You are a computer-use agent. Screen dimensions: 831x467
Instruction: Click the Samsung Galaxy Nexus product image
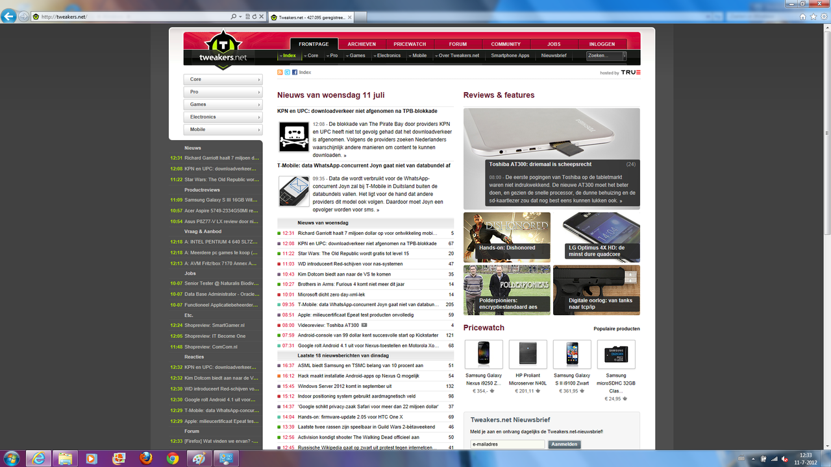point(484,354)
